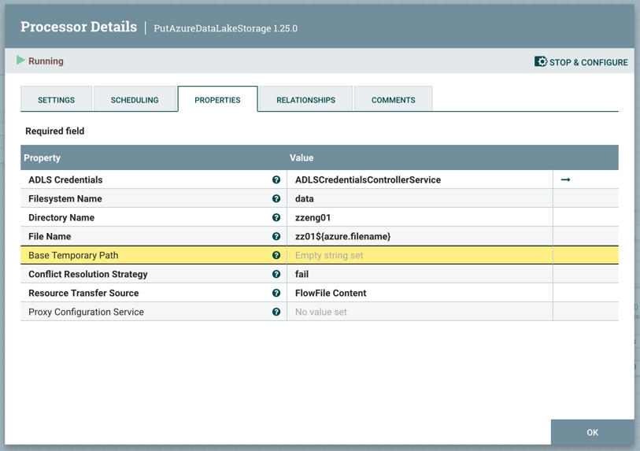
Task: Click help icon for Proxy Configuration Service
Action: pyautogui.click(x=276, y=312)
